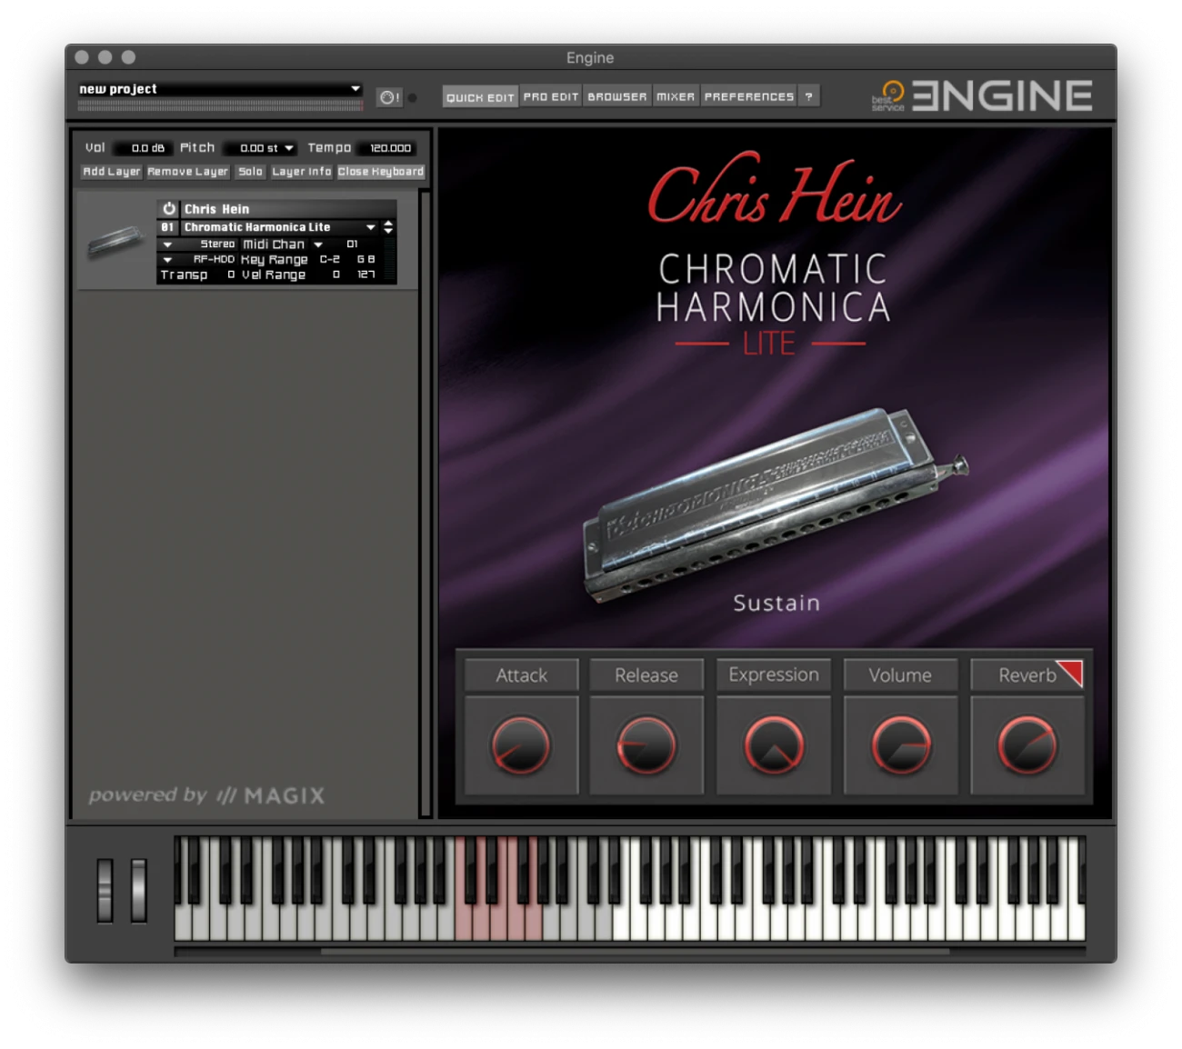This screenshot has height=1049, width=1182.
Task: Click the Reverb red corner triangle
Action: tap(1070, 672)
